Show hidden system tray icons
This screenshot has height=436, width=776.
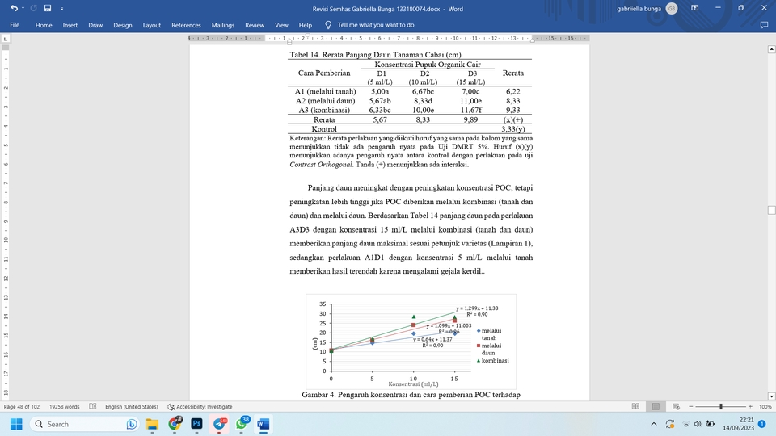pos(654,424)
